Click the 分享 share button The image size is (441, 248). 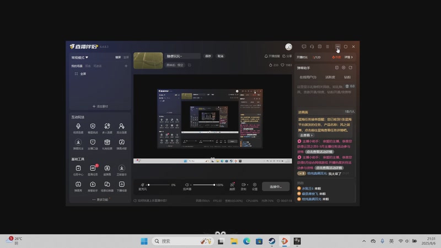point(287,56)
